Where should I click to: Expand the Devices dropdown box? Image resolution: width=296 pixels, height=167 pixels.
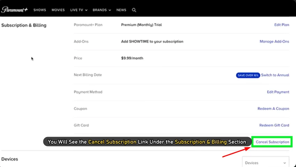265,162
